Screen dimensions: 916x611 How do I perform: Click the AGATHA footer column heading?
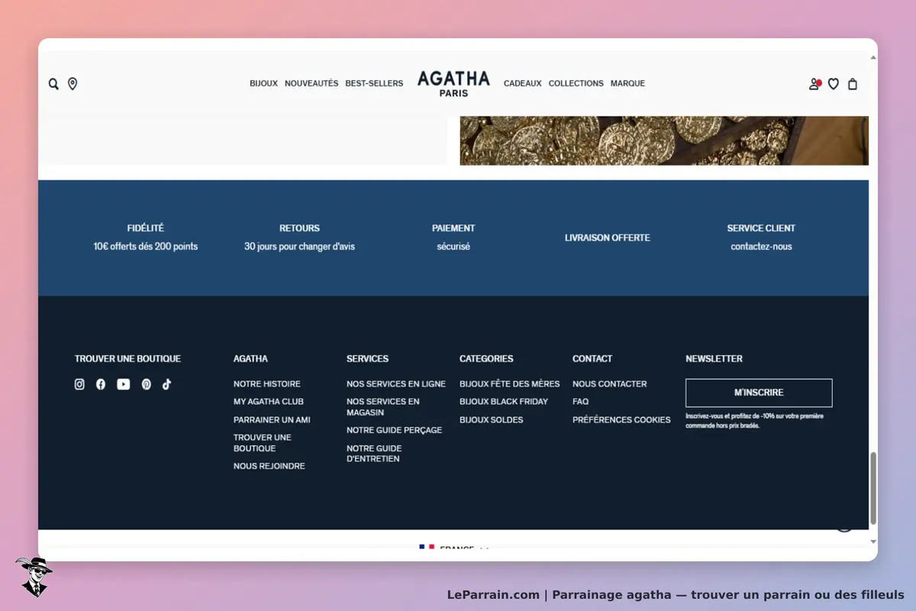tap(250, 359)
